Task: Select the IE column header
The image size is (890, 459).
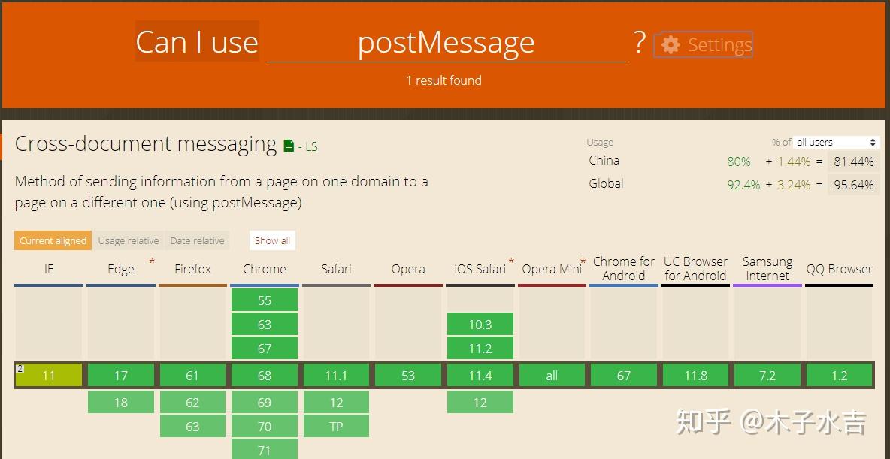Action: coord(48,268)
